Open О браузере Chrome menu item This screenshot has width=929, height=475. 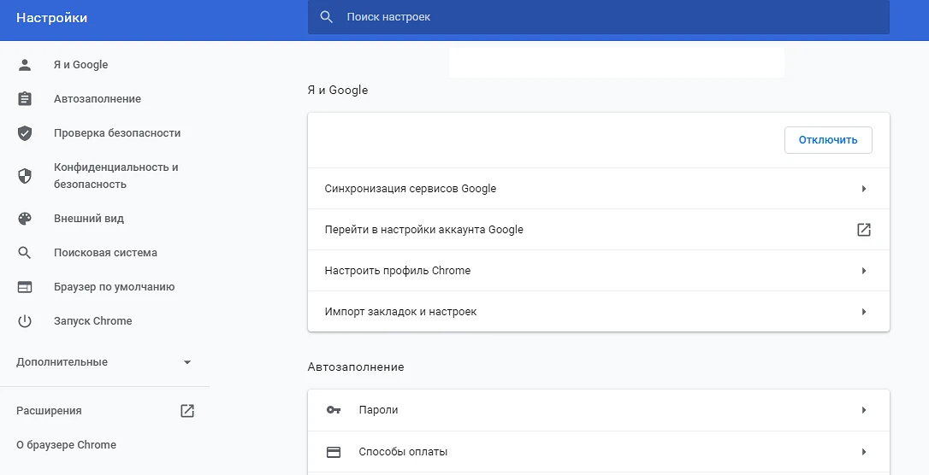(x=66, y=445)
